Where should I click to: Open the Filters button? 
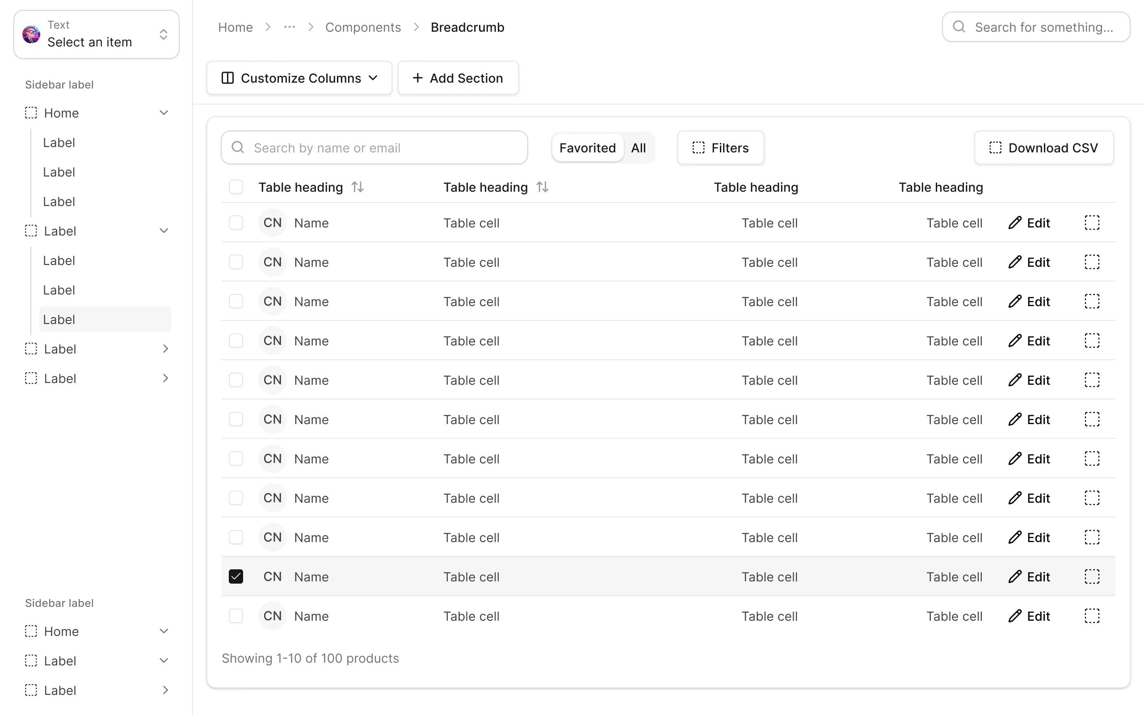720,147
